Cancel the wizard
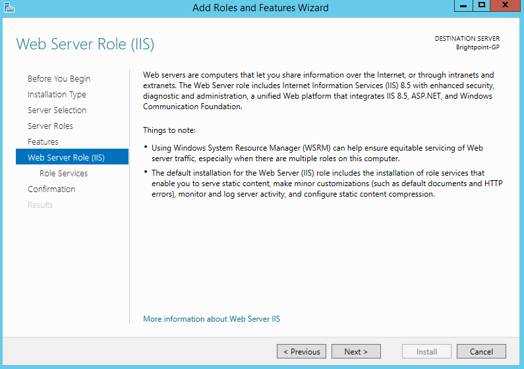Image resolution: width=524 pixels, height=369 pixels. tap(481, 352)
